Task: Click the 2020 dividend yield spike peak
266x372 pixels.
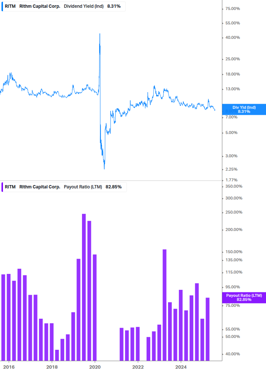Action: point(100,34)
